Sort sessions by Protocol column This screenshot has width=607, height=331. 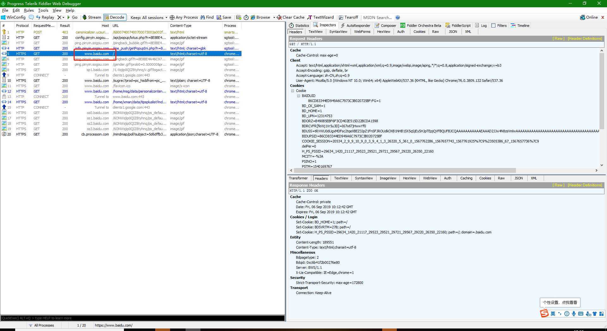coord(22,26)
